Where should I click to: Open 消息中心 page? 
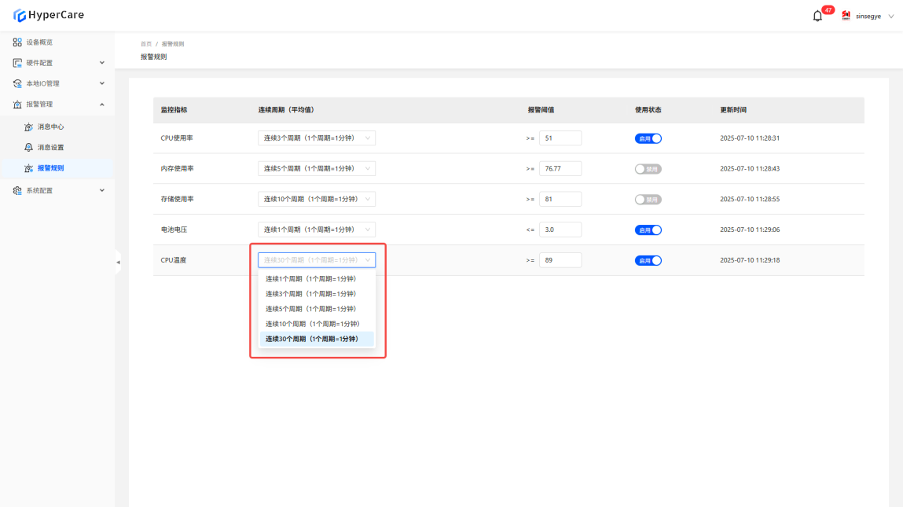click(50, 127)
